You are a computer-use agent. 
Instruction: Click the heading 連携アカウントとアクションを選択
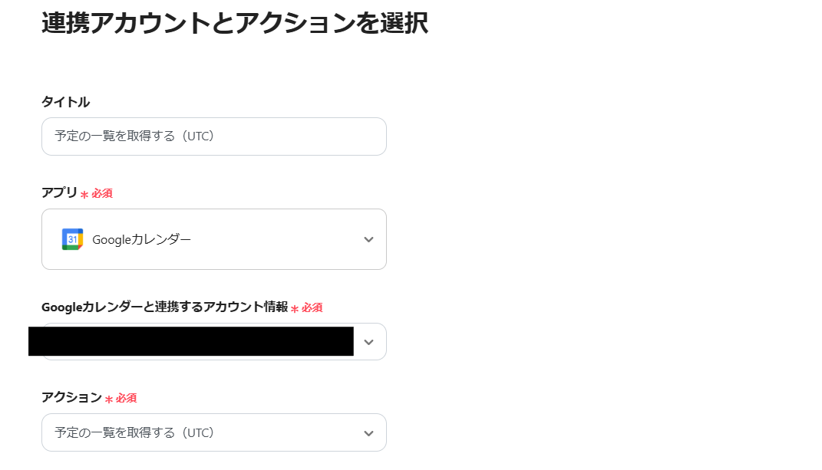(x=236, y=24)
